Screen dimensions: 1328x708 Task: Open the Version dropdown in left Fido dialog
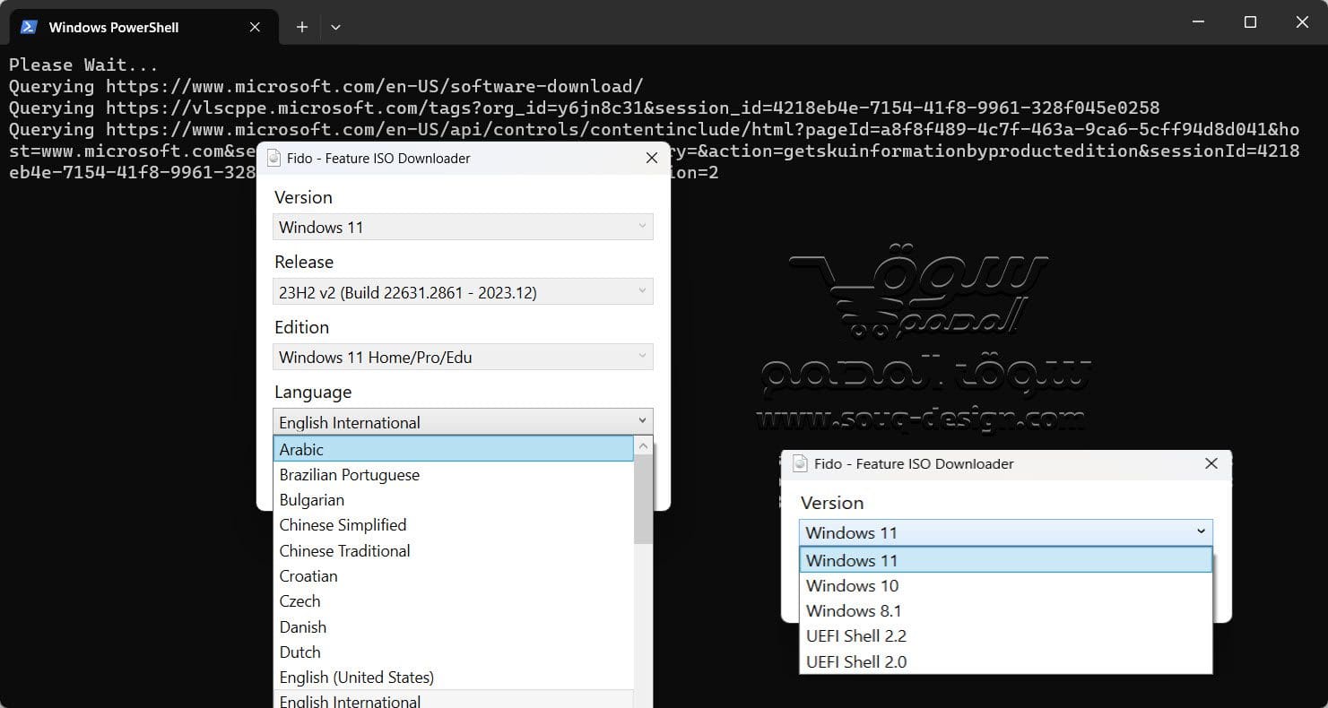(x=463, y=227)
